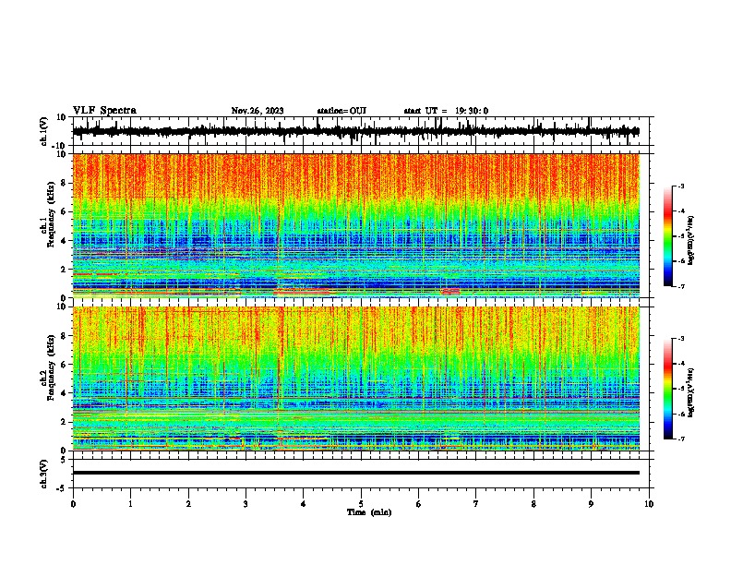Click the "ch.3(V)" vertical axis label
Screen dimensions: 731x565
coord(44,475)
